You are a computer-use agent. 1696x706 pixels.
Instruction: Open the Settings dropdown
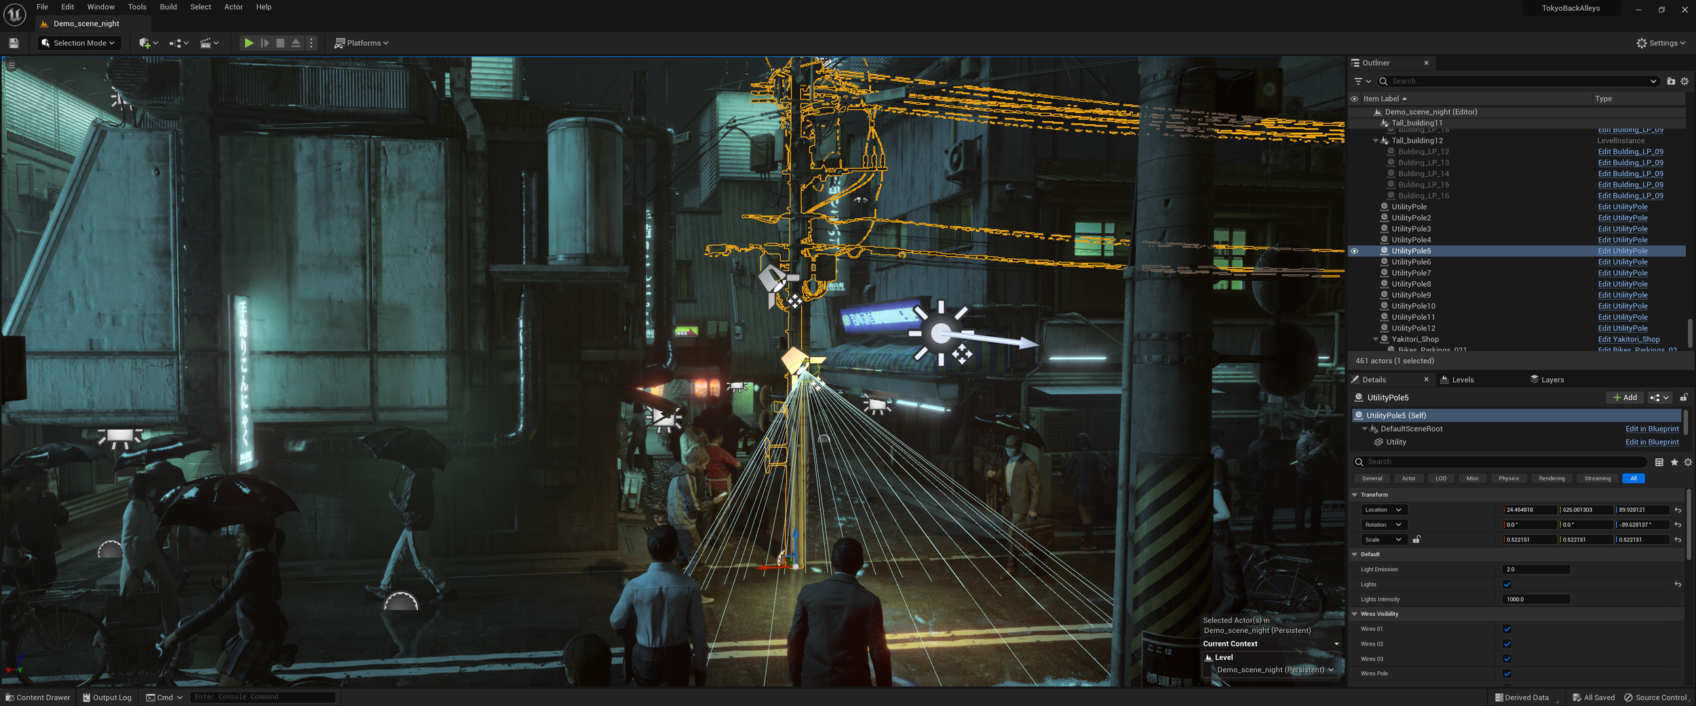1661,43
